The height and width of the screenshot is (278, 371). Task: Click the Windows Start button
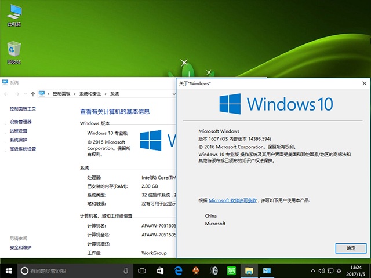coord(9,270)
